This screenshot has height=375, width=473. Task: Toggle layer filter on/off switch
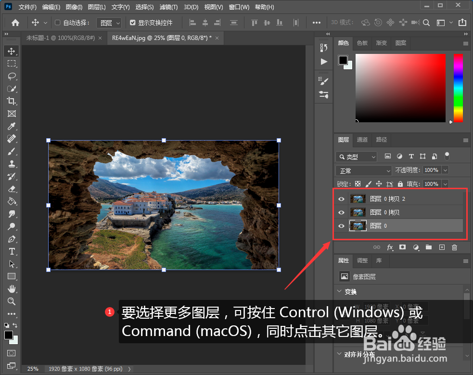[x=447, y=156]
